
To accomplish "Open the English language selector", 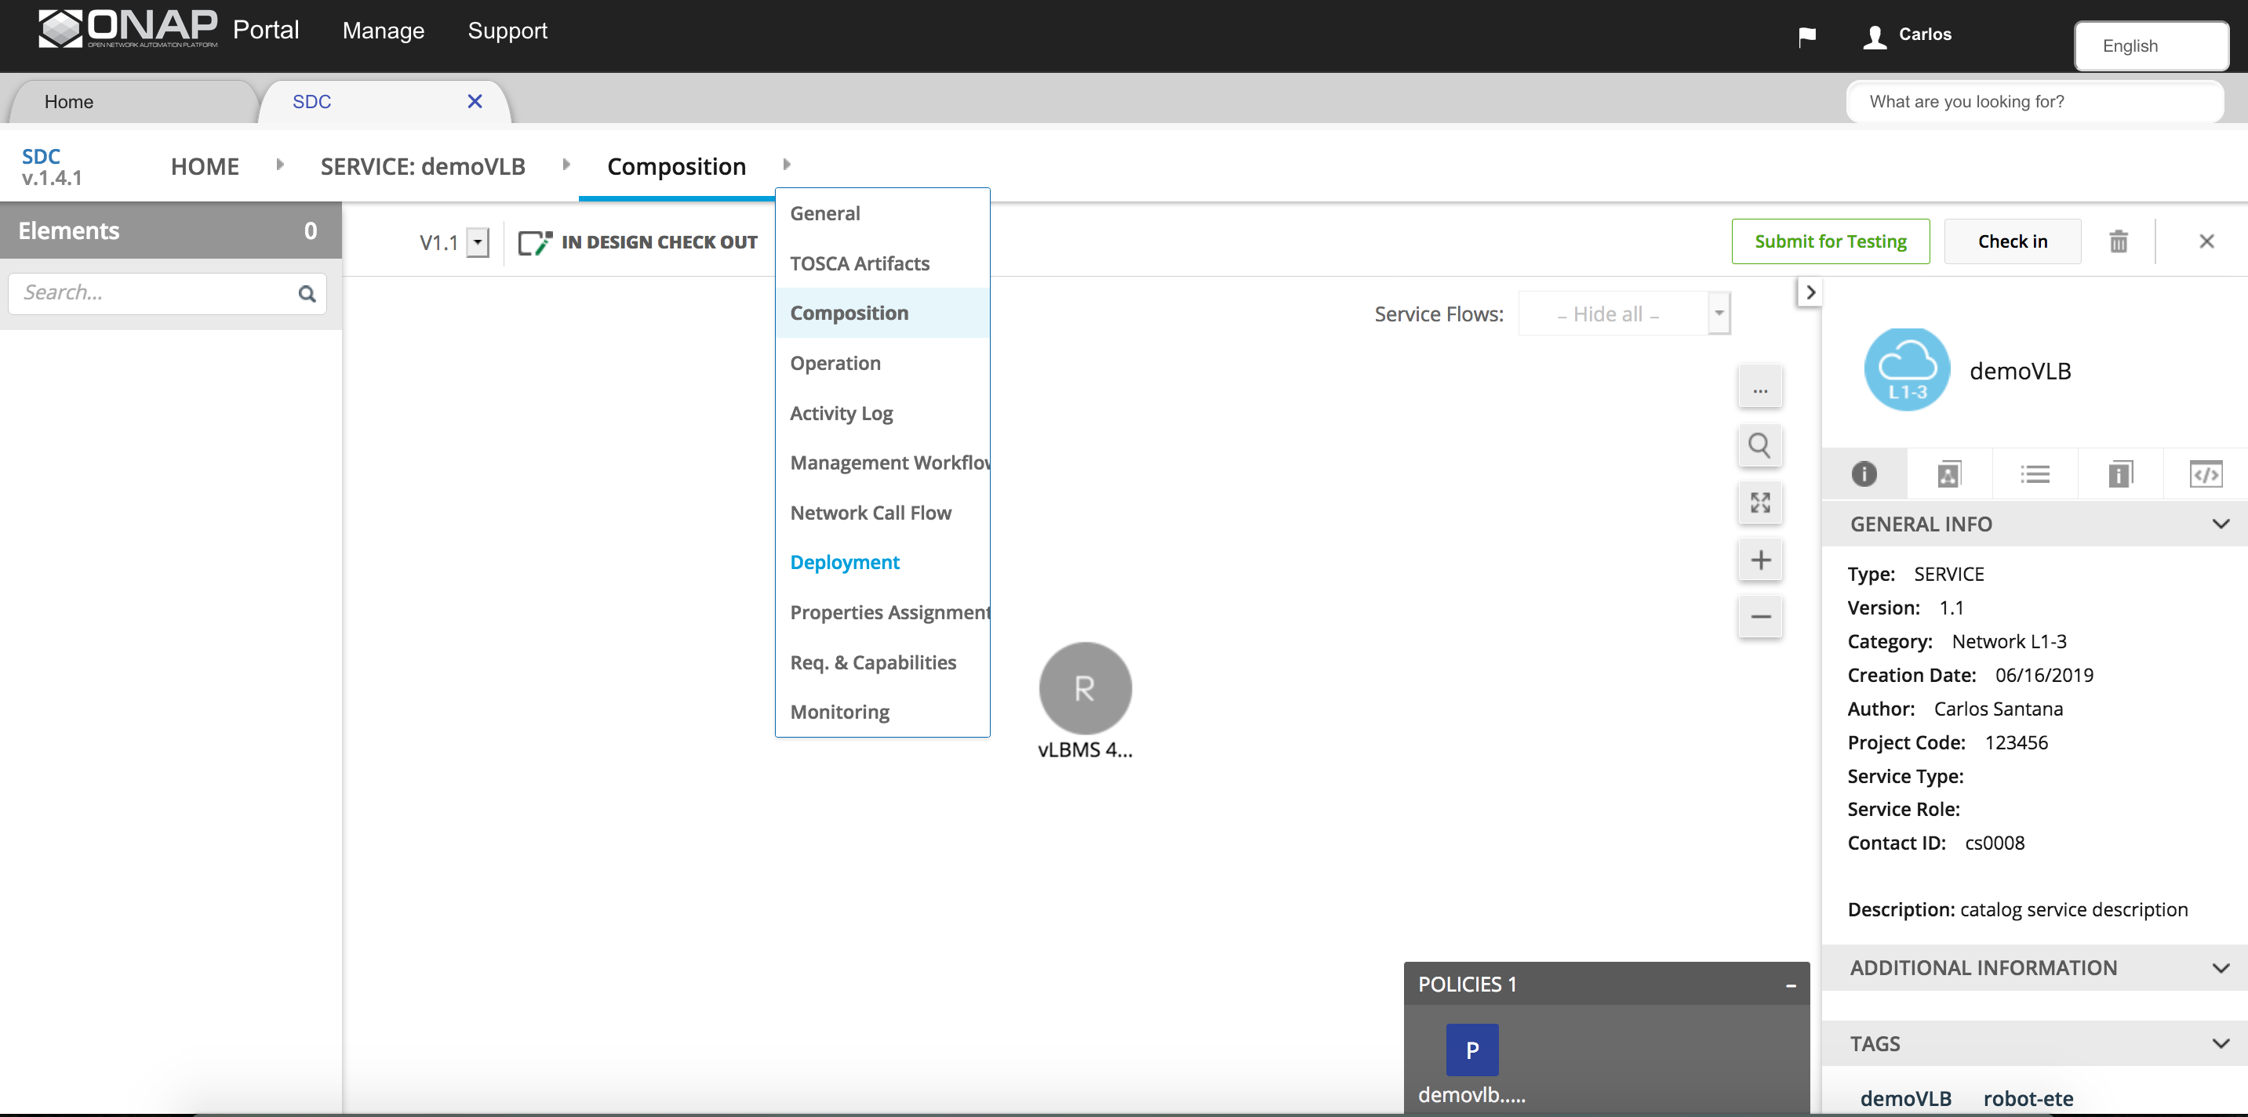I will (x=2152, y=46).
